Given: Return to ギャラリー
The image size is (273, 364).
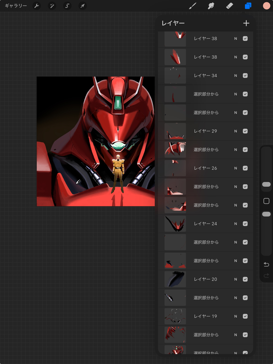Looking at the screenshot, I should pos(16,6).
